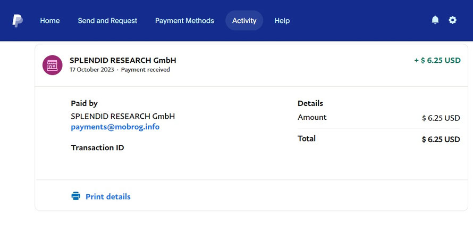The height and width of the screenshot is (238, 473).
Task: Click the Payment received status text
Action: point(146,70)
